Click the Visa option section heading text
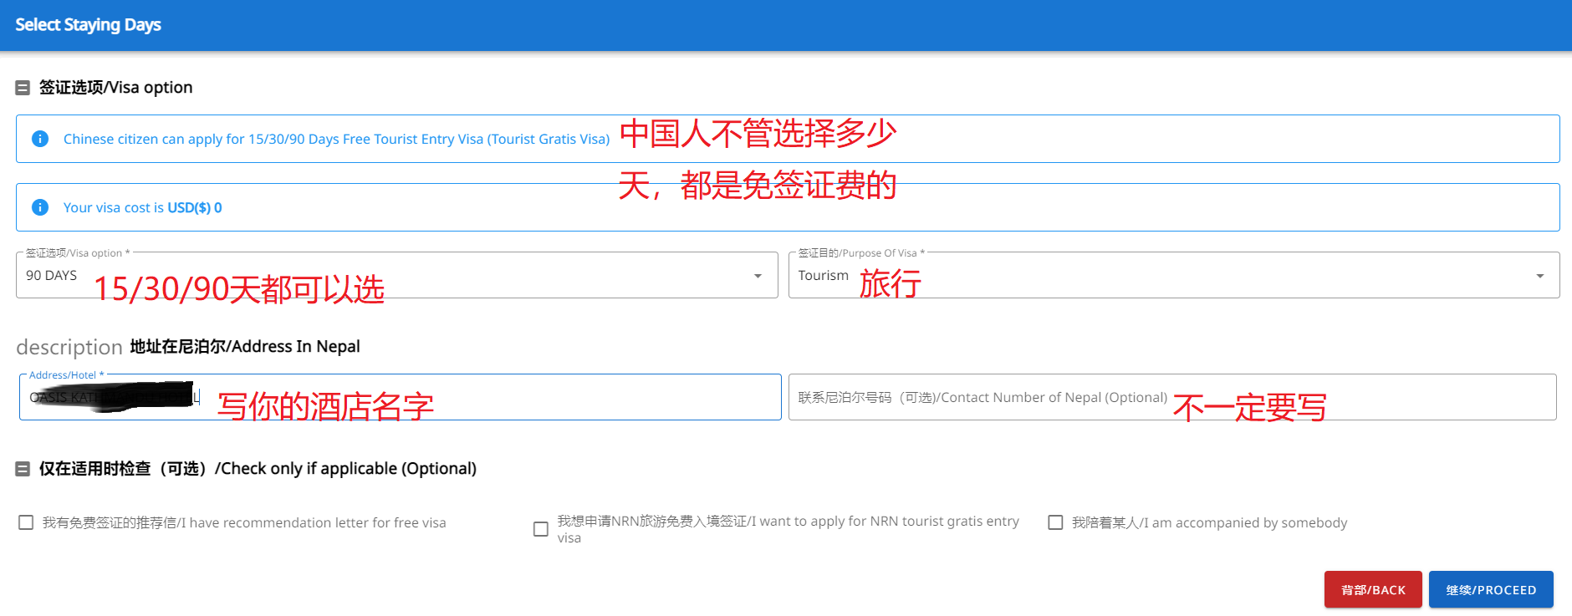 click(115, 88)
